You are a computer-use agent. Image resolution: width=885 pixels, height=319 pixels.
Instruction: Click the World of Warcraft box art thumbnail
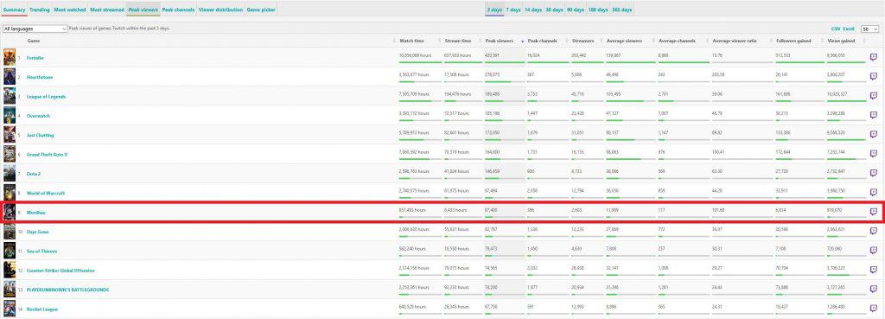pyautogui.click(x=10, y=193)
